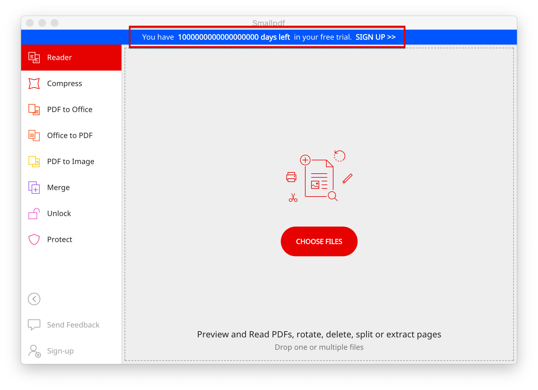Click the Sign-up person icon
Viewport: 538px width, 390px height.
[x=34, y=351]
